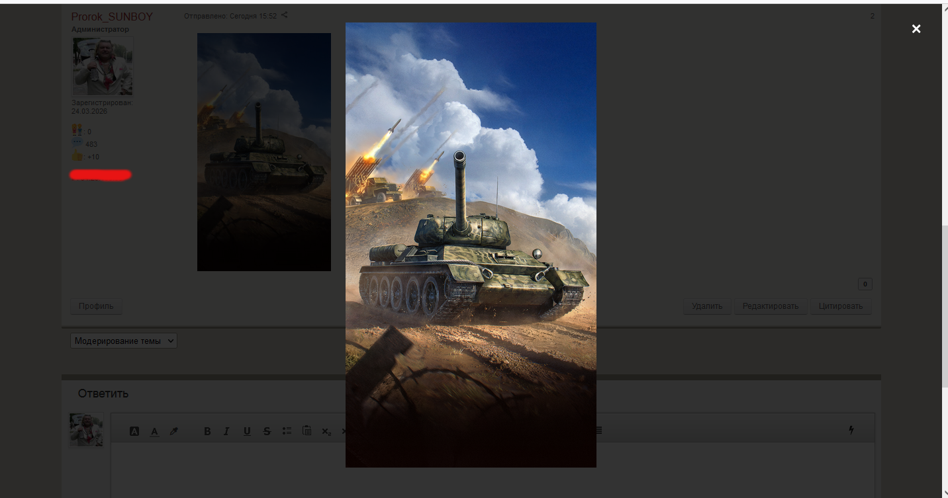Click the message count speech bubble icon
The height and width of the screenshot is (498, 948).
(x=77, y=144)
